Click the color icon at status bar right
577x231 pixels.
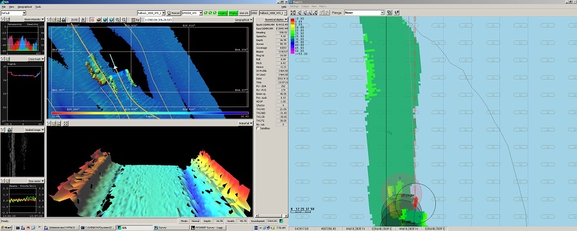click(x=281, y=221)
